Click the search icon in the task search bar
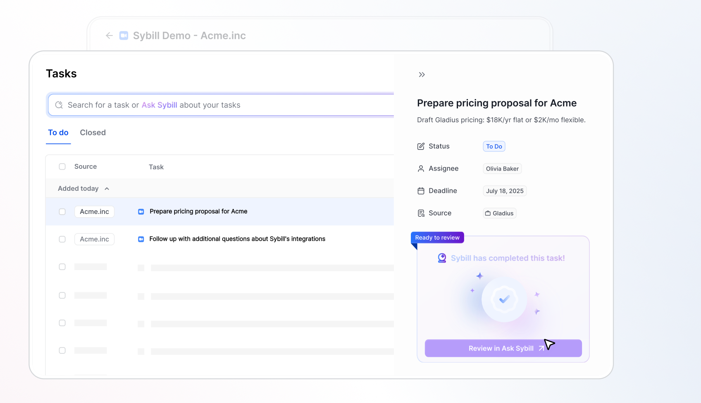701x403 pixels. coord(59,105)
